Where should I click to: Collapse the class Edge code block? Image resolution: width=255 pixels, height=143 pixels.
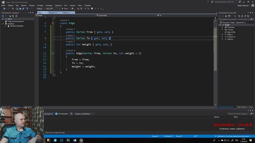coord(53,23)
